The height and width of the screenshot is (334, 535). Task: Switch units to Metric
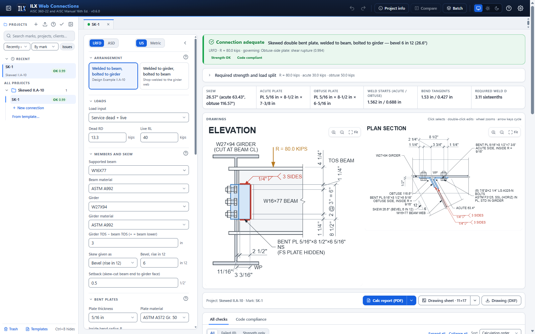click(155, 43)
